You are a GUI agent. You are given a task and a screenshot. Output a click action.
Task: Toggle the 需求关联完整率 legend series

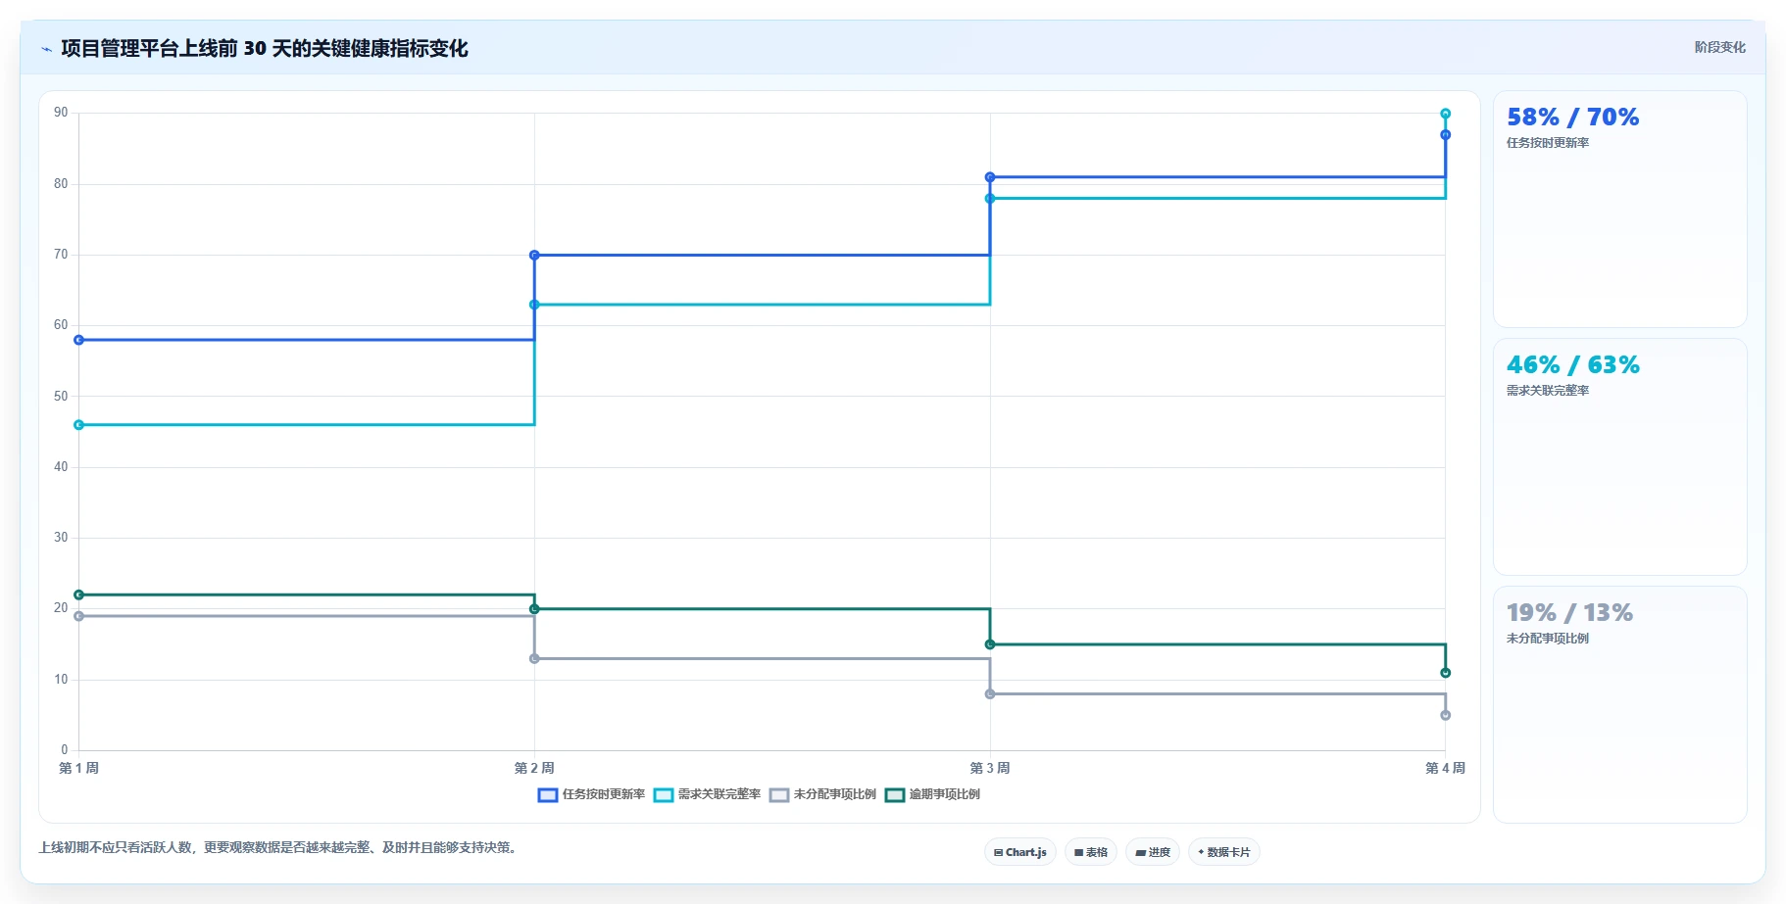tap(707, 794)
